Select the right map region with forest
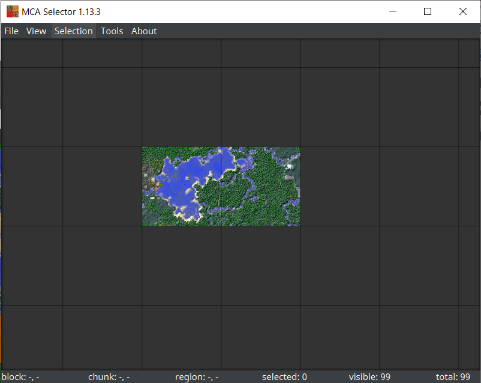Viewport: 481px width, 383px height. pos(261,187)
